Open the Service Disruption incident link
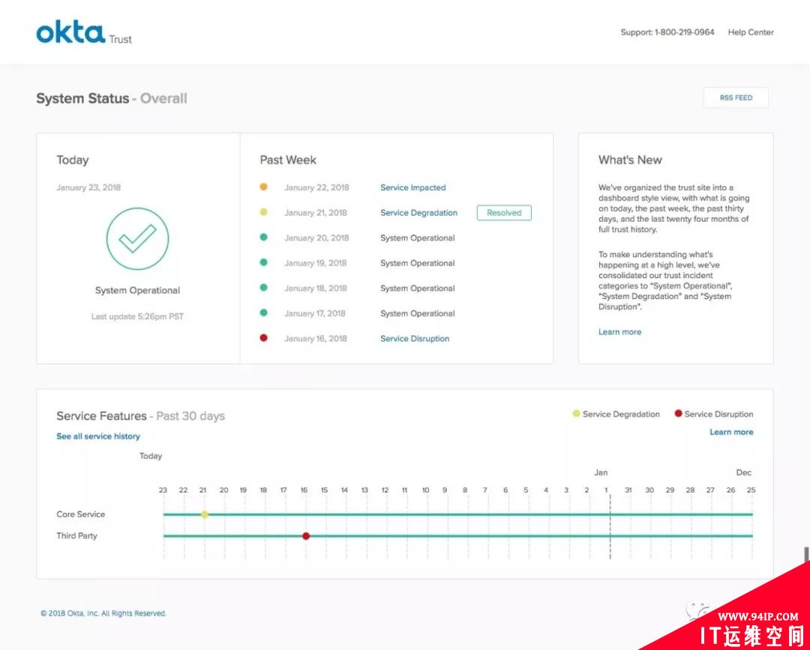The image size is (810, 650). pyautogui.click(x=415, y=339)
